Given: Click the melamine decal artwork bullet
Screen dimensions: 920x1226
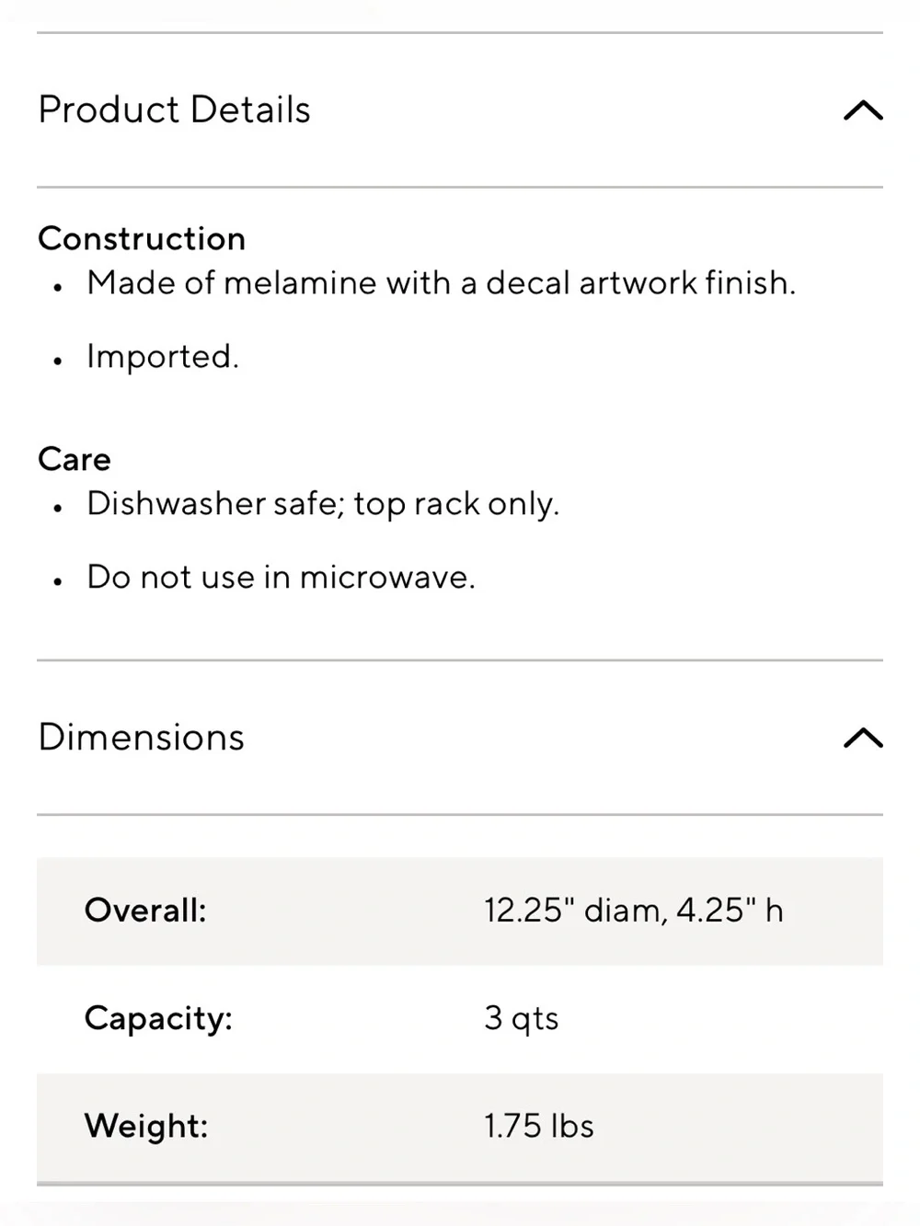Looking at the screenshot, I should pyautogui.click(x=441, y=282).
